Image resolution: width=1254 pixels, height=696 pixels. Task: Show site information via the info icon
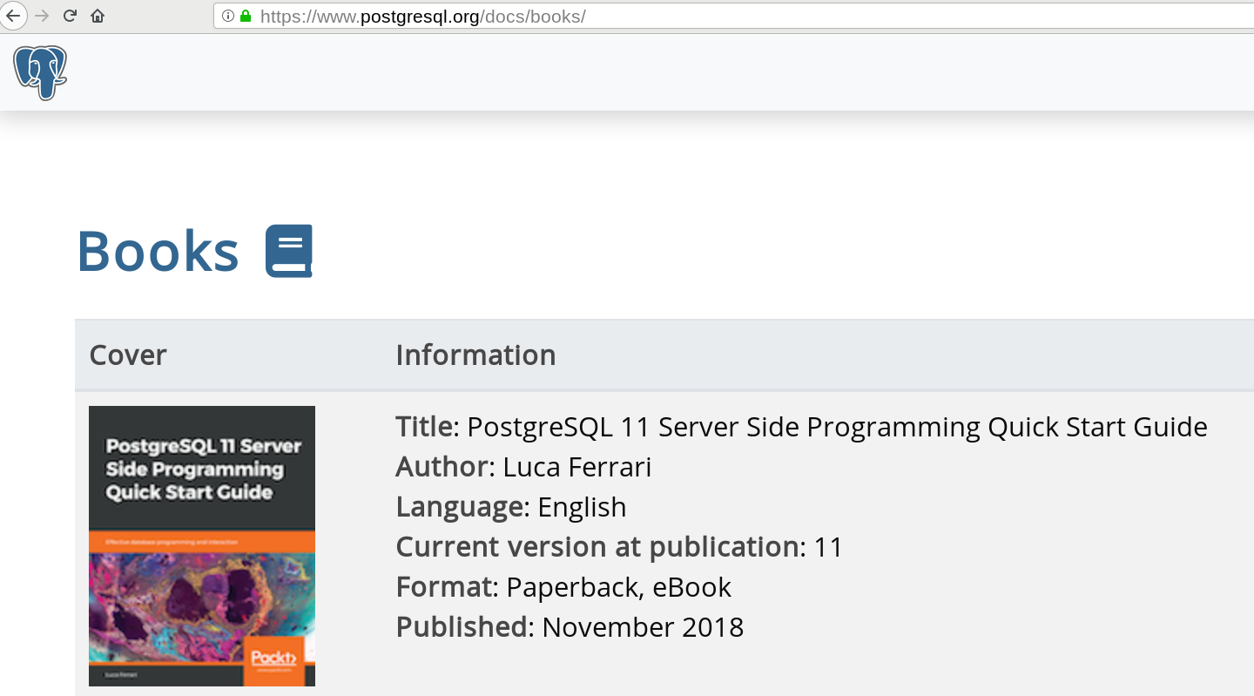[228, 16]
